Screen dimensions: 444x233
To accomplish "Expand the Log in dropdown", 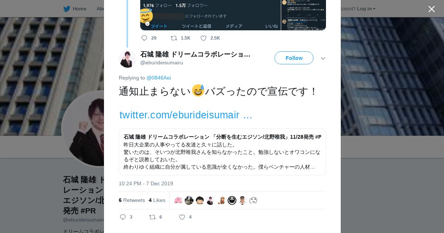I will pyautogui.click(x=366, y=9).
